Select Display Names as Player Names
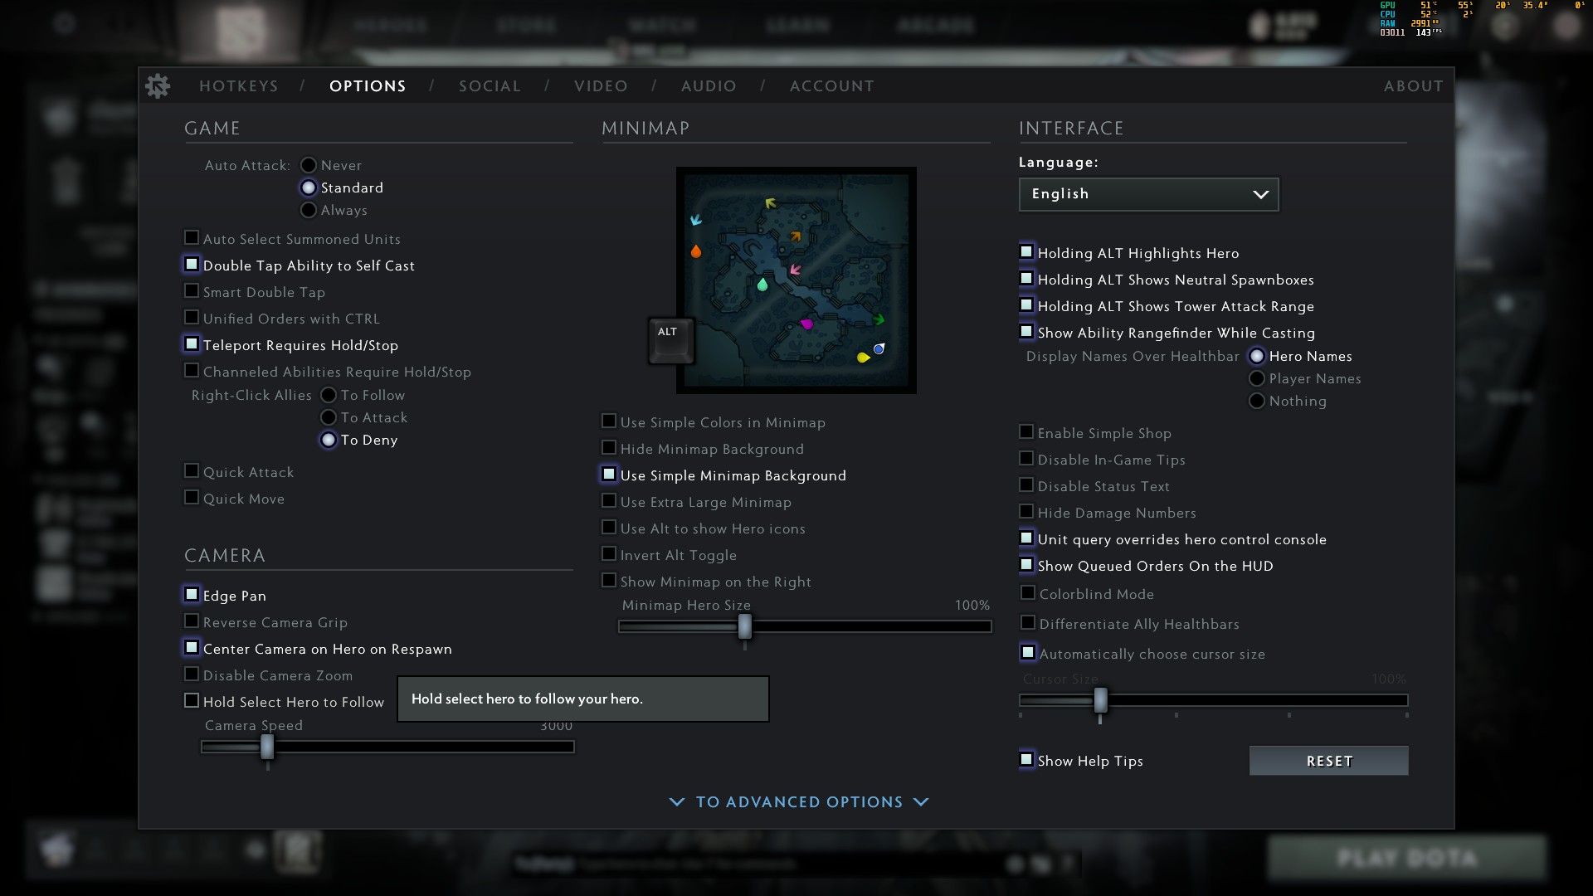The height and width of the screenshot is (896, 1593). coord(1256,377)
